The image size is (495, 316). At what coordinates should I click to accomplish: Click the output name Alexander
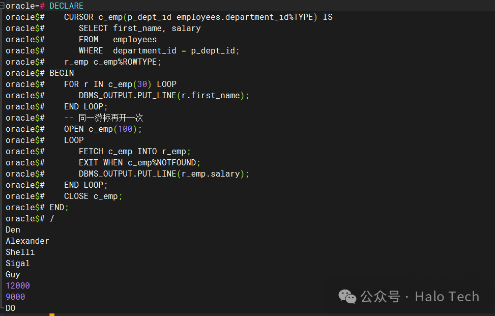click(x=27, y=241)
